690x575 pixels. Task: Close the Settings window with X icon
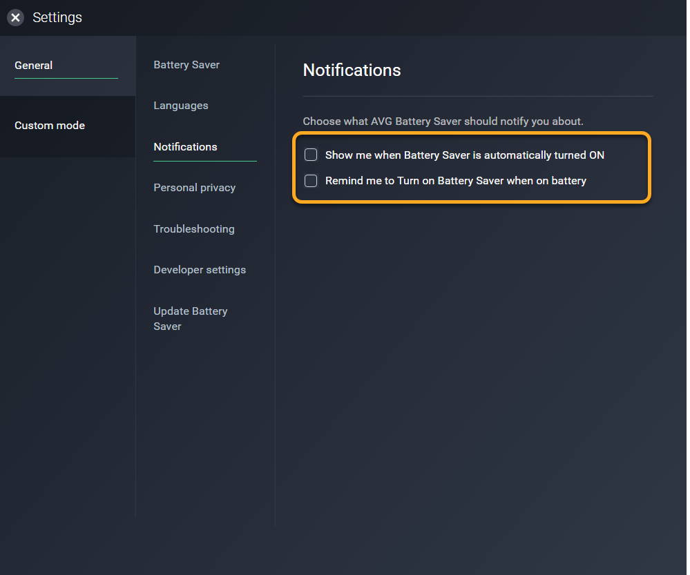coord(15,18)
